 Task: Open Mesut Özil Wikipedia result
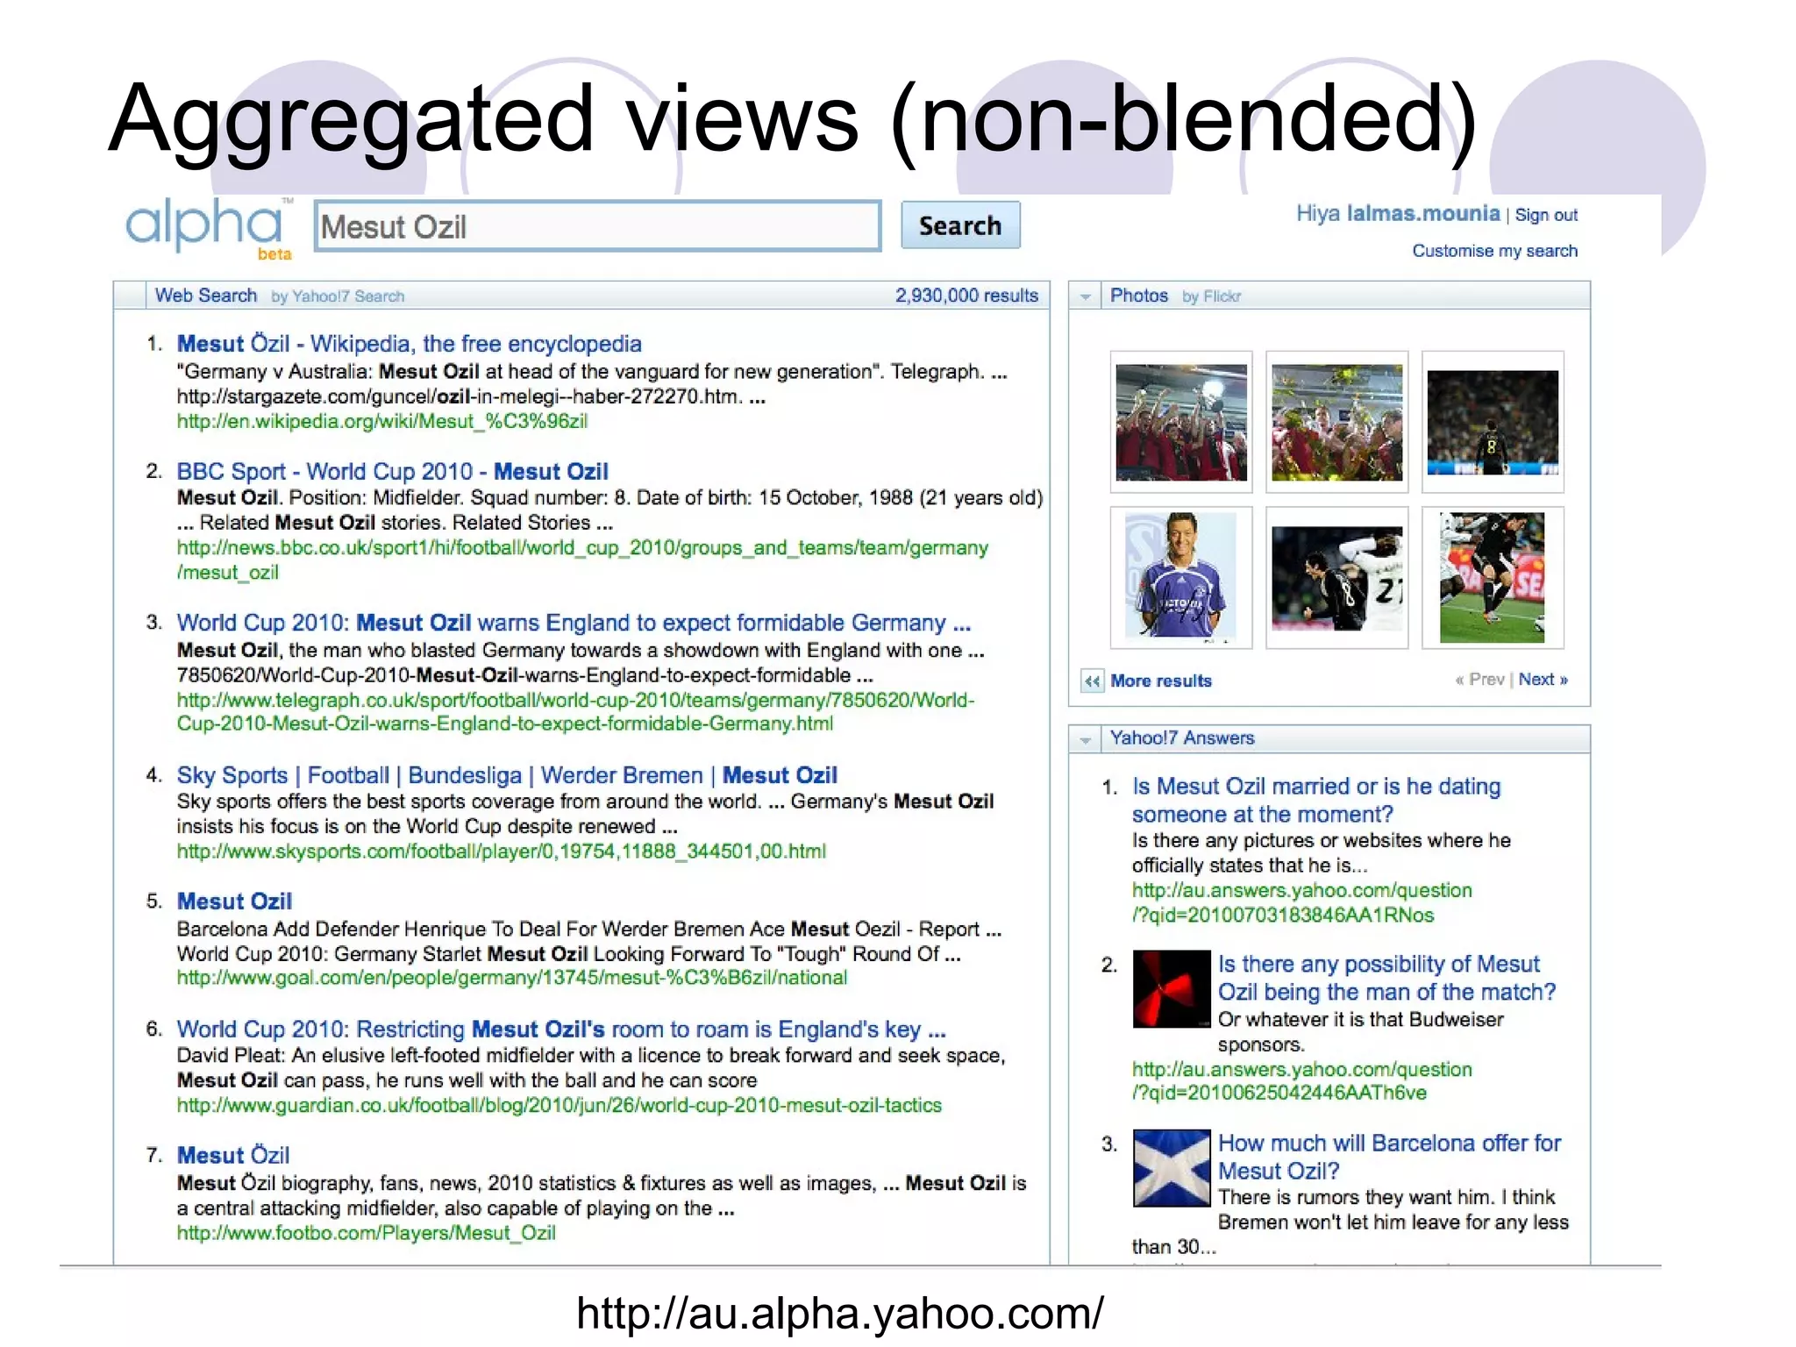409,344
